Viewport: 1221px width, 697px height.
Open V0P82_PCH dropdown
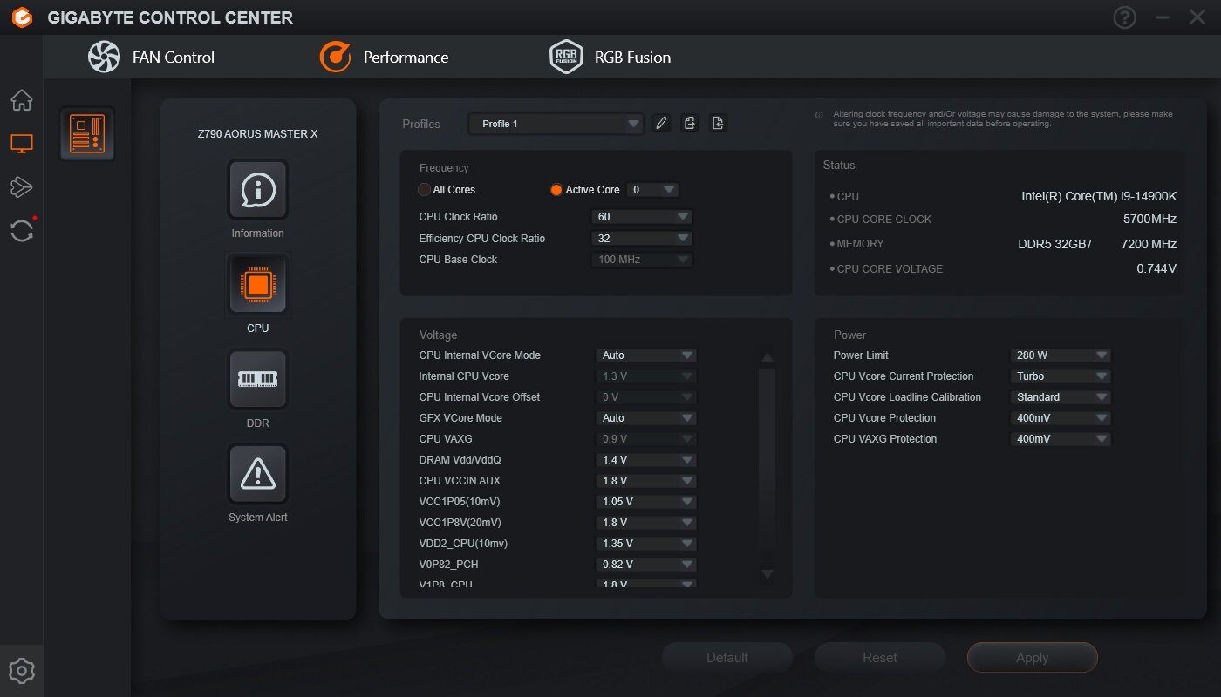pyautogui.click(x=646, y=565)
